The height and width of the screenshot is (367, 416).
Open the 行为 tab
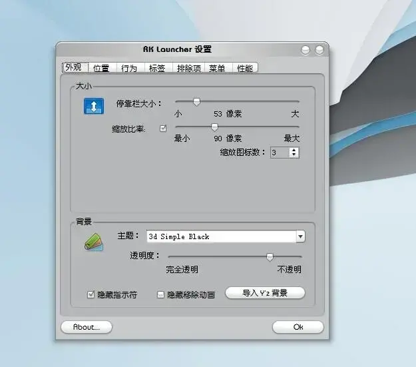pyautogui.click(x=129, y=68)
